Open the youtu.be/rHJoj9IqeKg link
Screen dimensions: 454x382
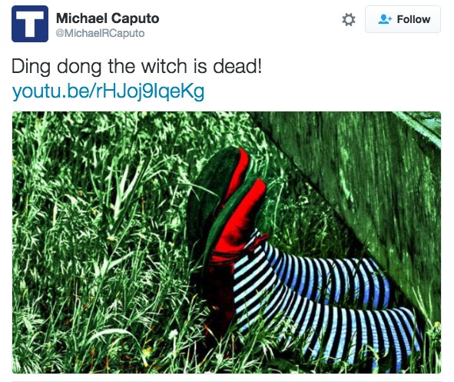(x=108, y=91)
